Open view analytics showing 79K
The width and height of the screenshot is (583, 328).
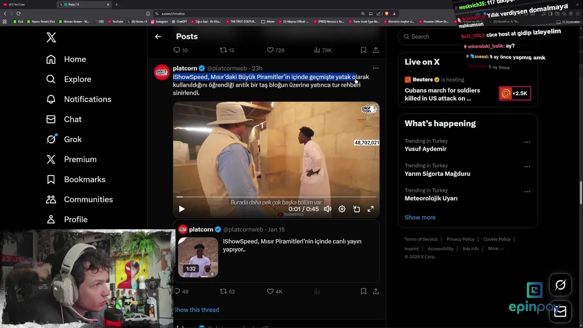click(x=322, y=50)
